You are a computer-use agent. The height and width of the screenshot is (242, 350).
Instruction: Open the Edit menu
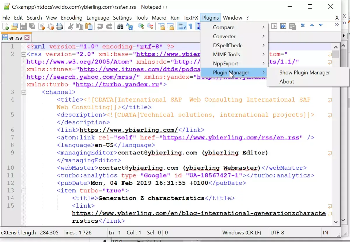(18, 18)
